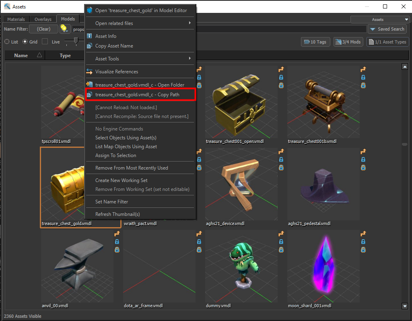Choose List Map Objects Using Asset
This screenshot has width=412, height=321.
(140, 147)
